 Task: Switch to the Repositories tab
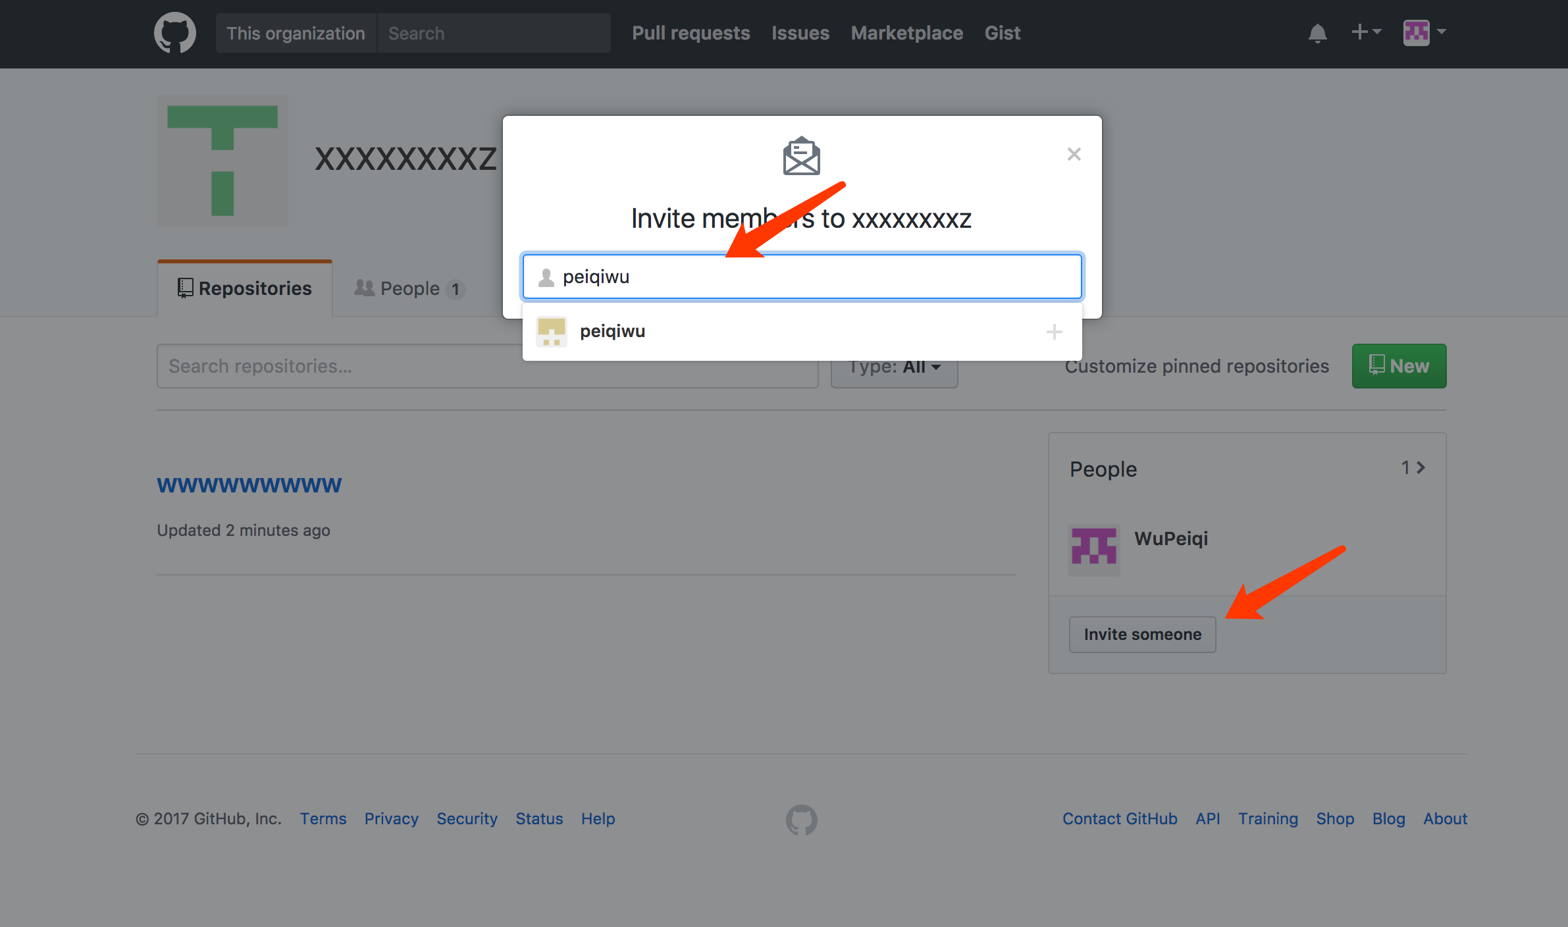click(245, 288)
